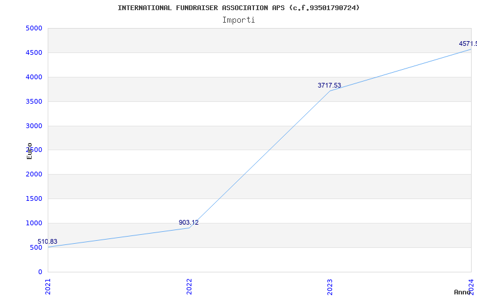The height and width of the screenshot is (298, 477).
Task: Click the 500 y-axis tick label
Action: (36, 247)
